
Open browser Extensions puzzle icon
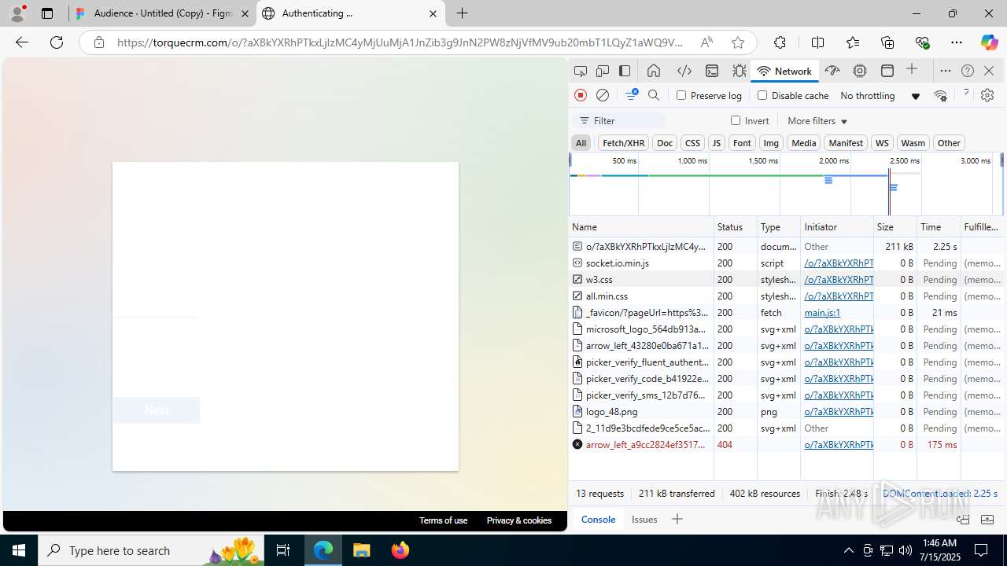[x=780, y=42]
